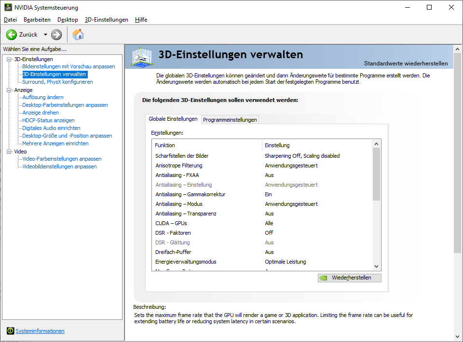Click the grey forward arrow icon
The height and width of the screenshot is (342, 463).
click(x=56, y=35)
